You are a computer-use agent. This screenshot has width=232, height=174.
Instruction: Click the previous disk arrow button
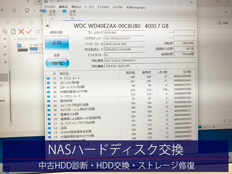(x=47, y=25)
